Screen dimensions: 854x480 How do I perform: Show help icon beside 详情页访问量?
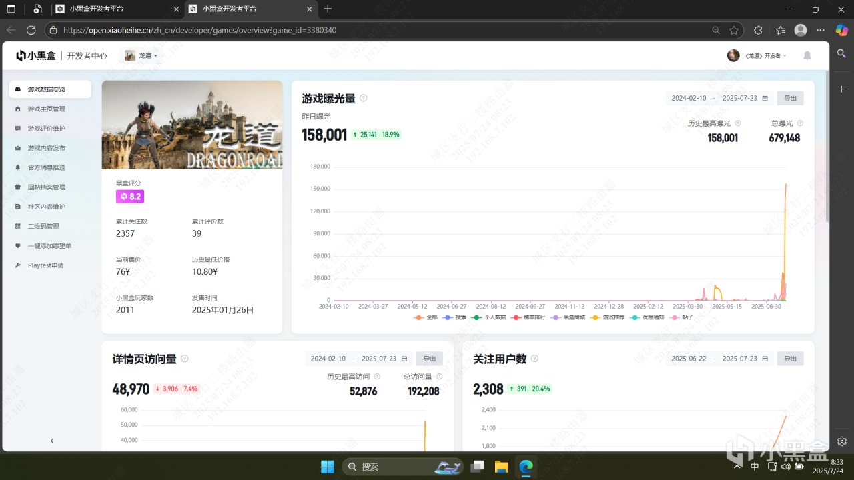[185, 359]
